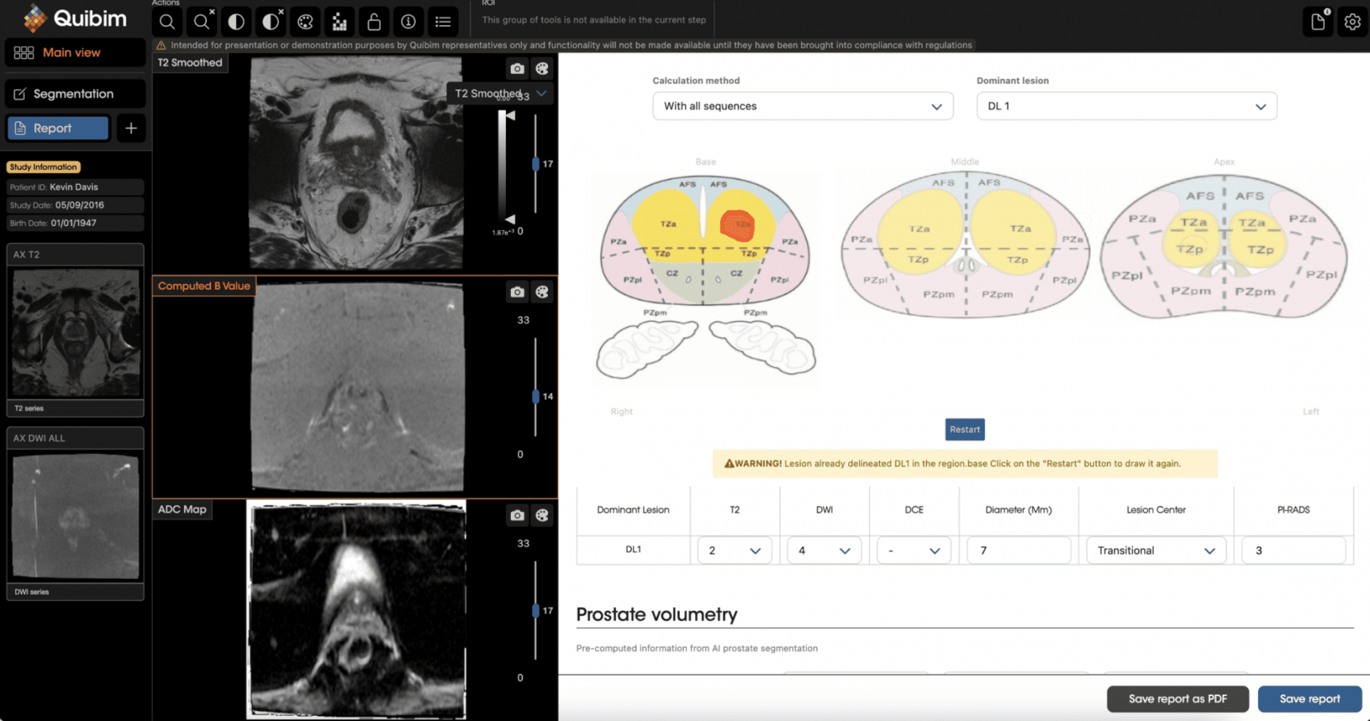Take a snapshot of the T2 Smoothed viewer
1370x721 pixels.
pos(517,69)
